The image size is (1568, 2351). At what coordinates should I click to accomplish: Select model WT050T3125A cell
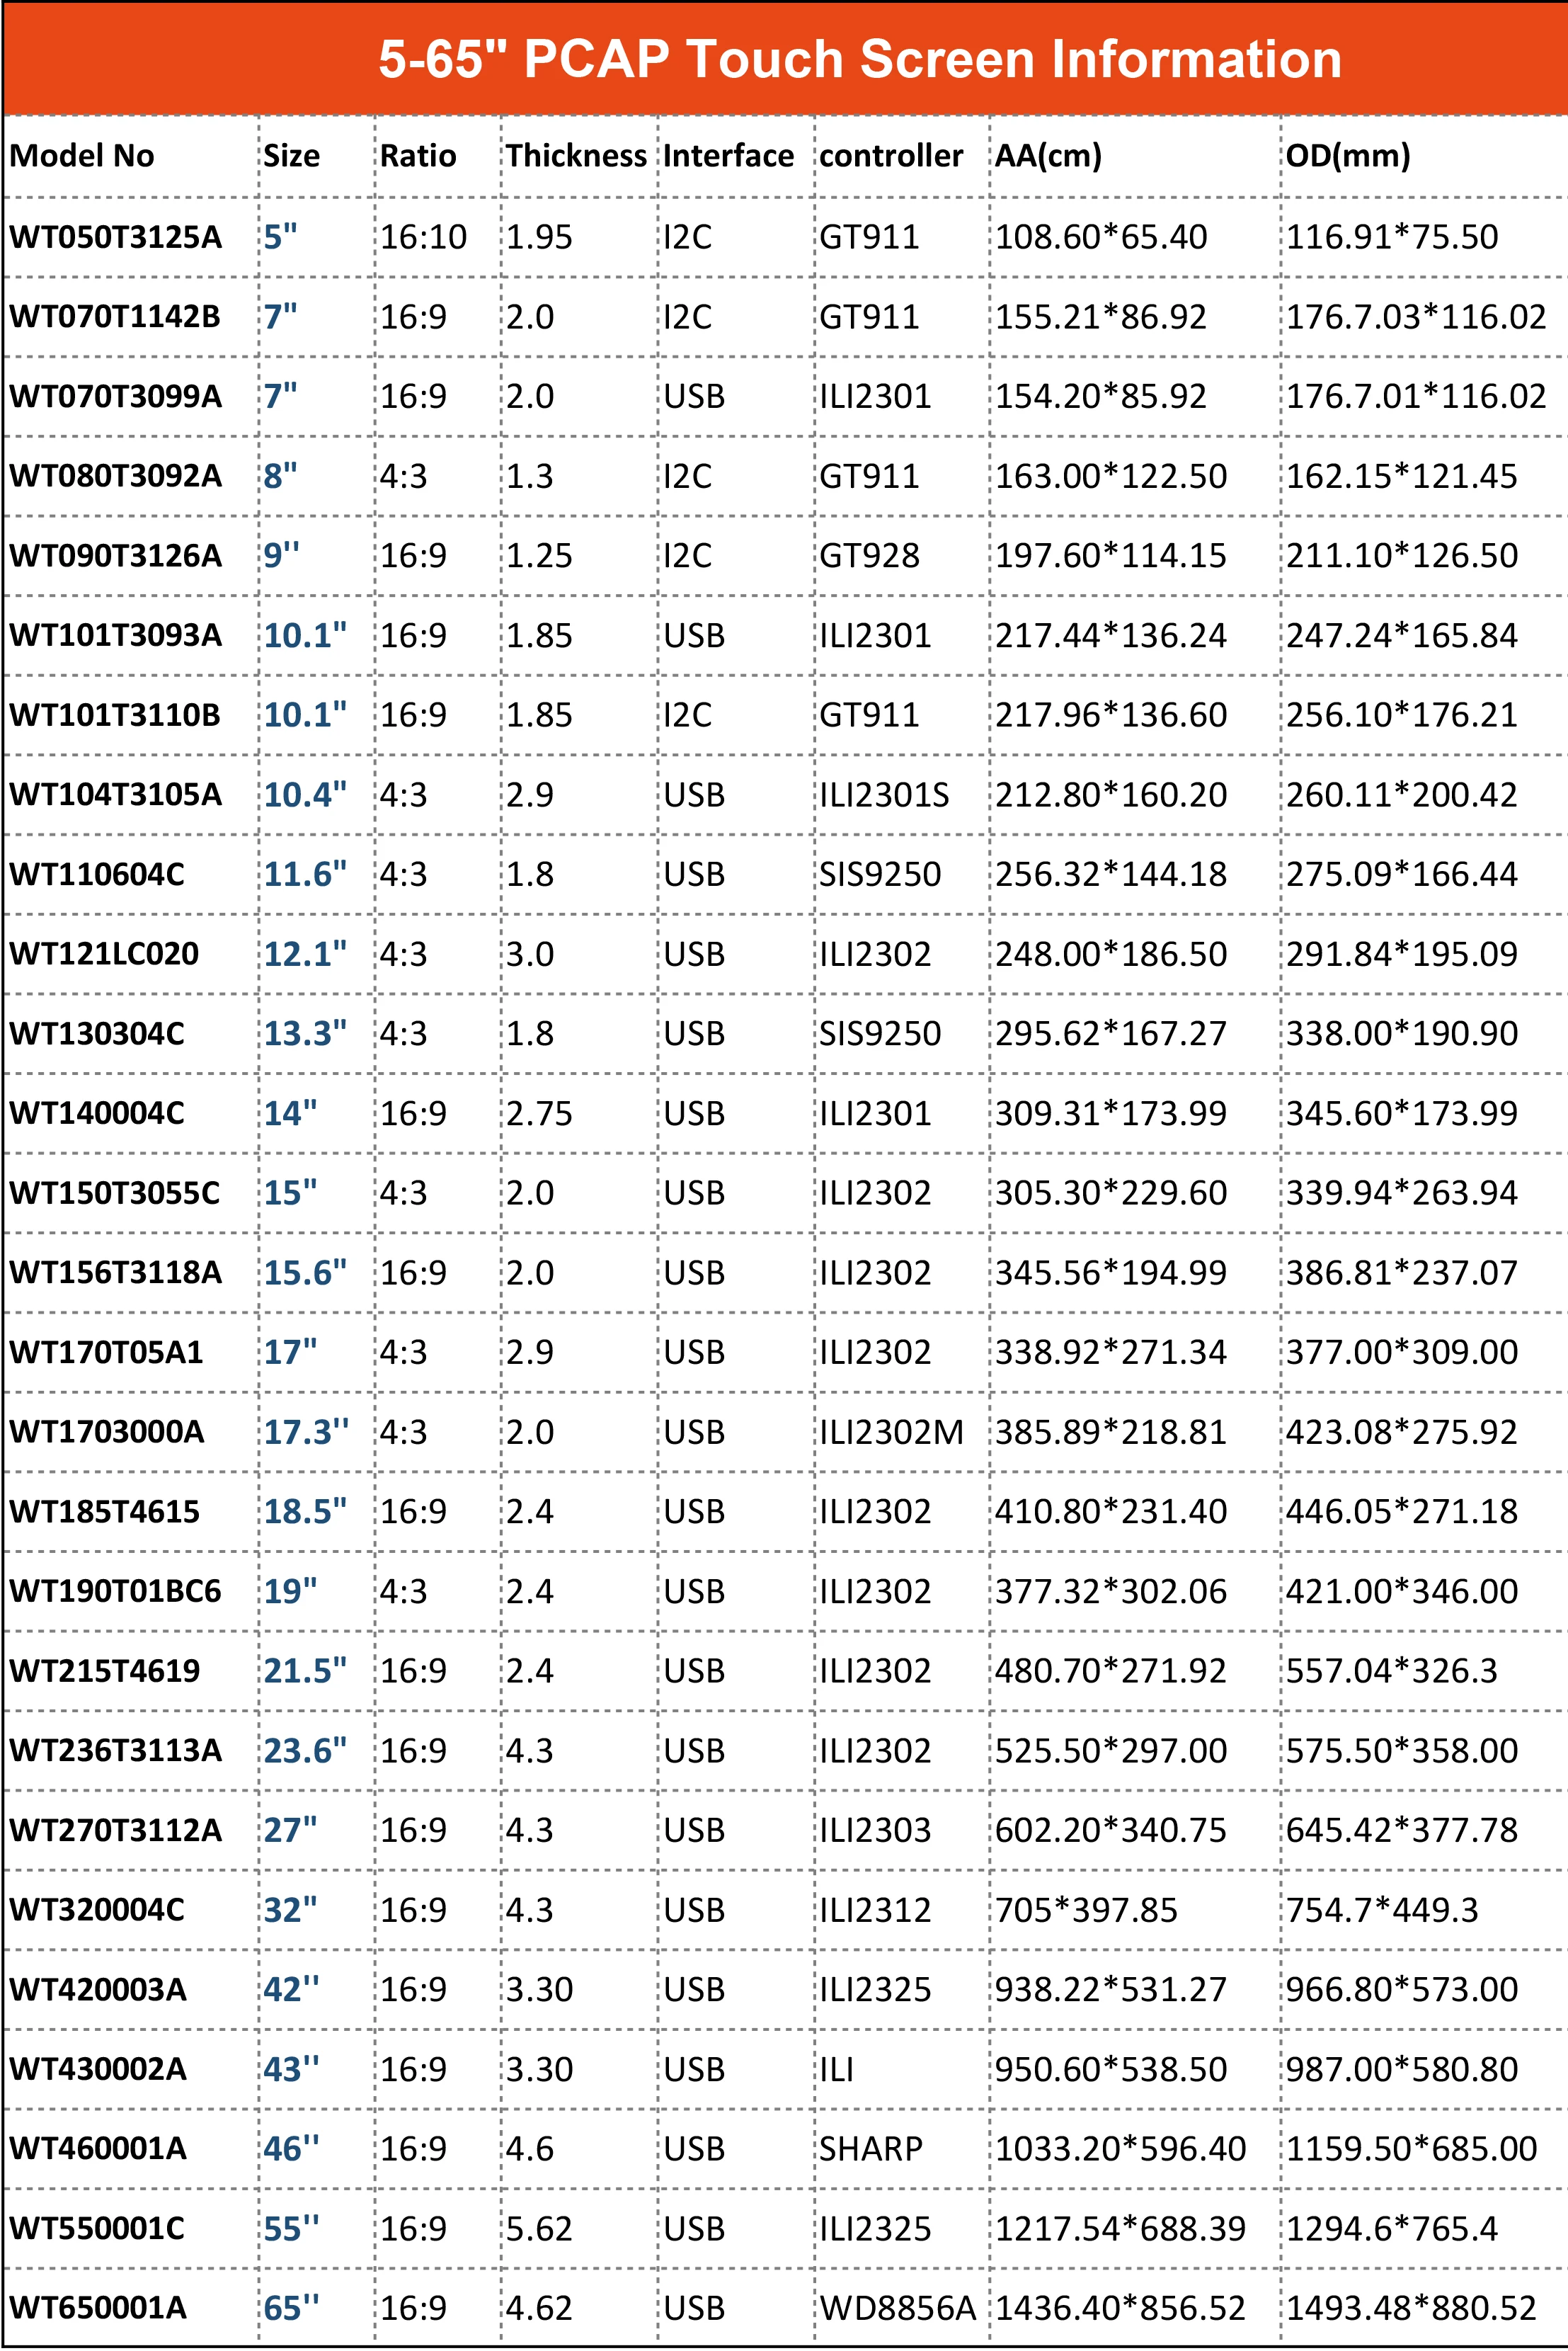115,237
